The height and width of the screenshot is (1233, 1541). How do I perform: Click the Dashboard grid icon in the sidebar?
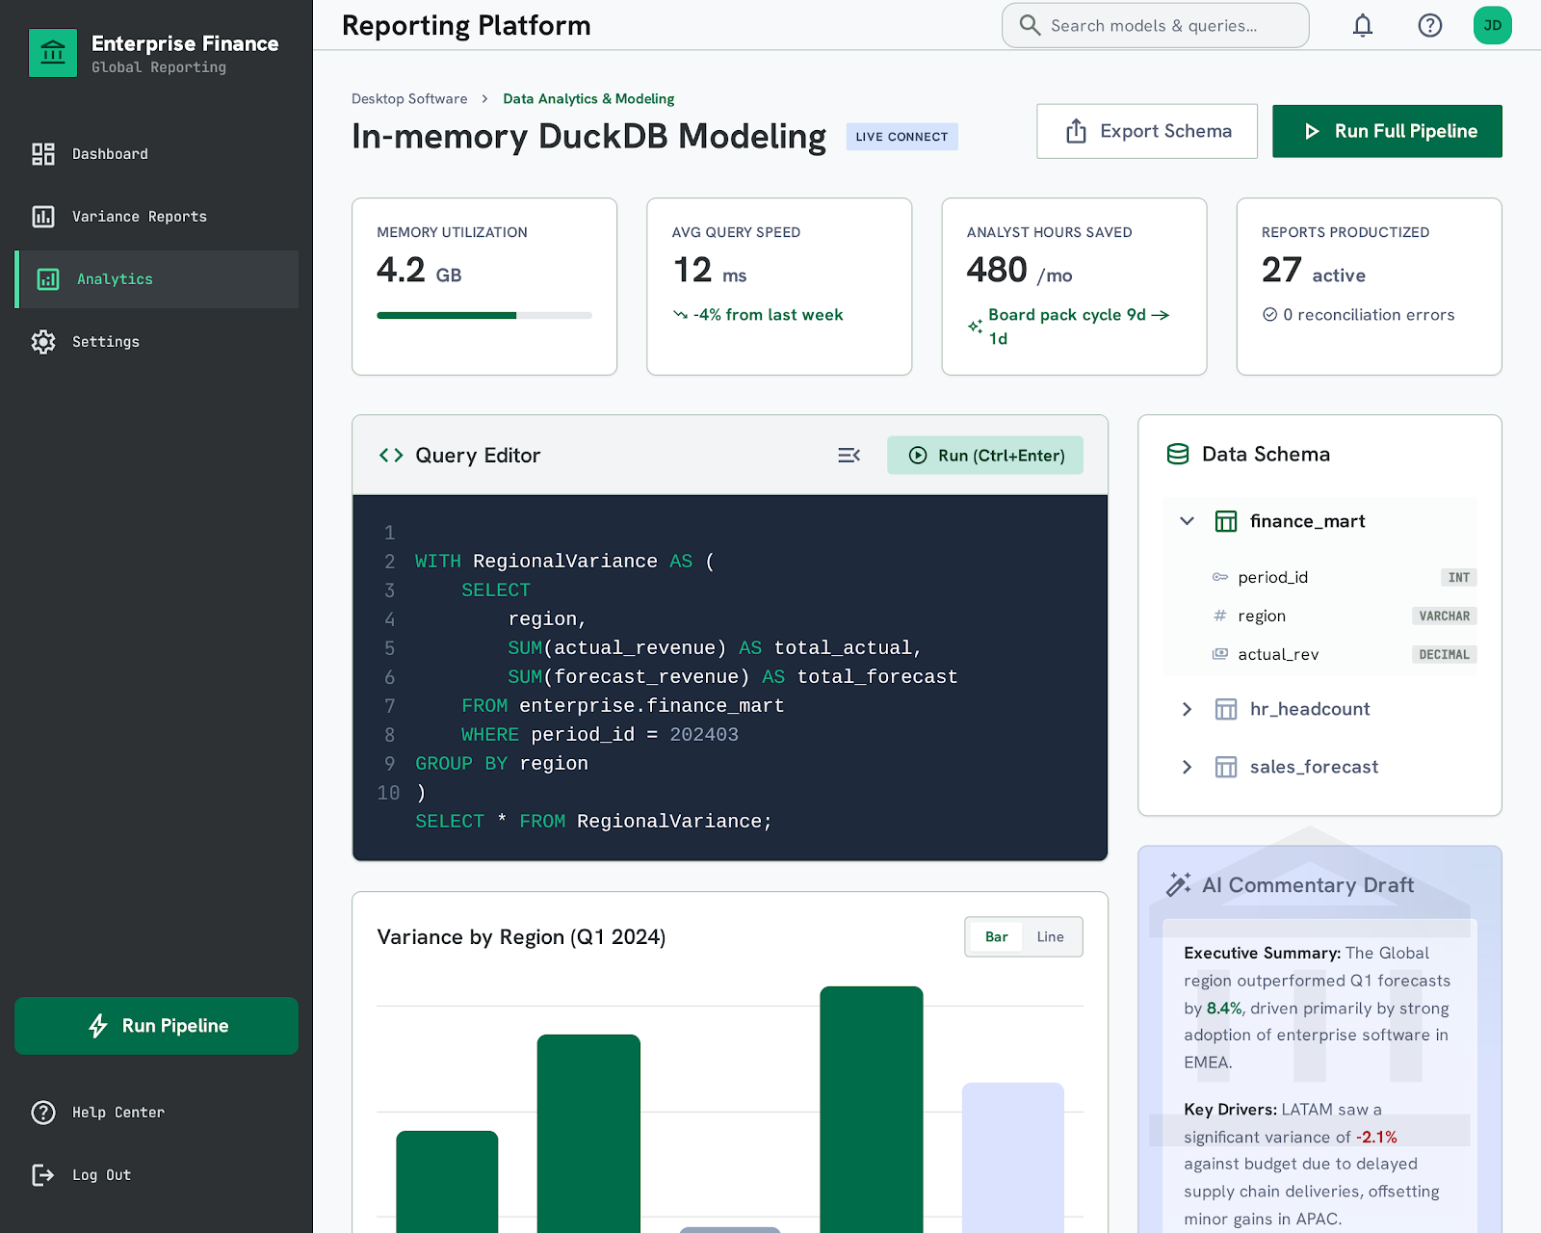pos(43,154)
